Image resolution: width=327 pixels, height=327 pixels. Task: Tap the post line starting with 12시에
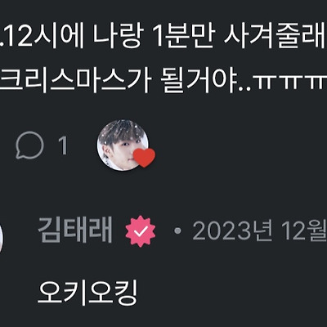163,36
